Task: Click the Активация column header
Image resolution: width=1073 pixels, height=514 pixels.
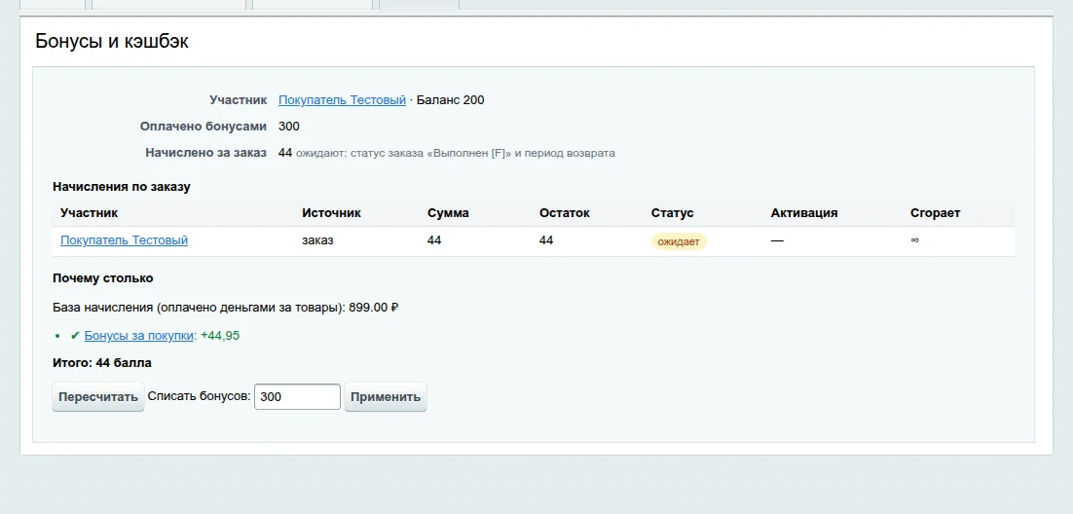Action: coord(804,213)
